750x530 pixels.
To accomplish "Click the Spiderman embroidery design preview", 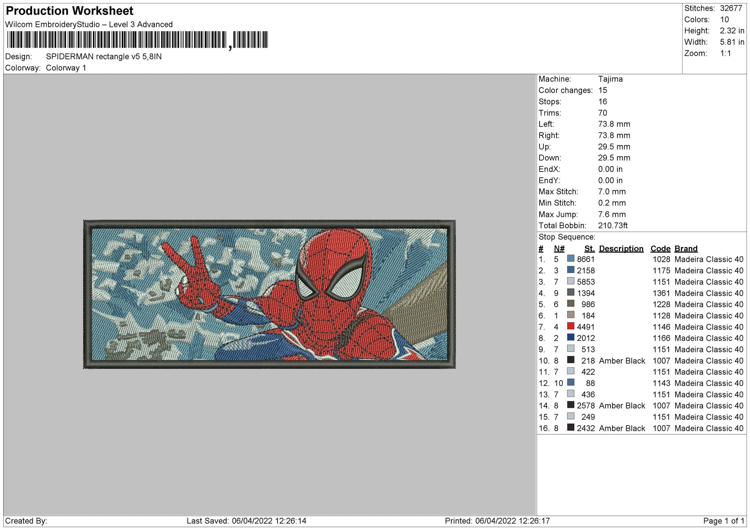I will (269, 294).
